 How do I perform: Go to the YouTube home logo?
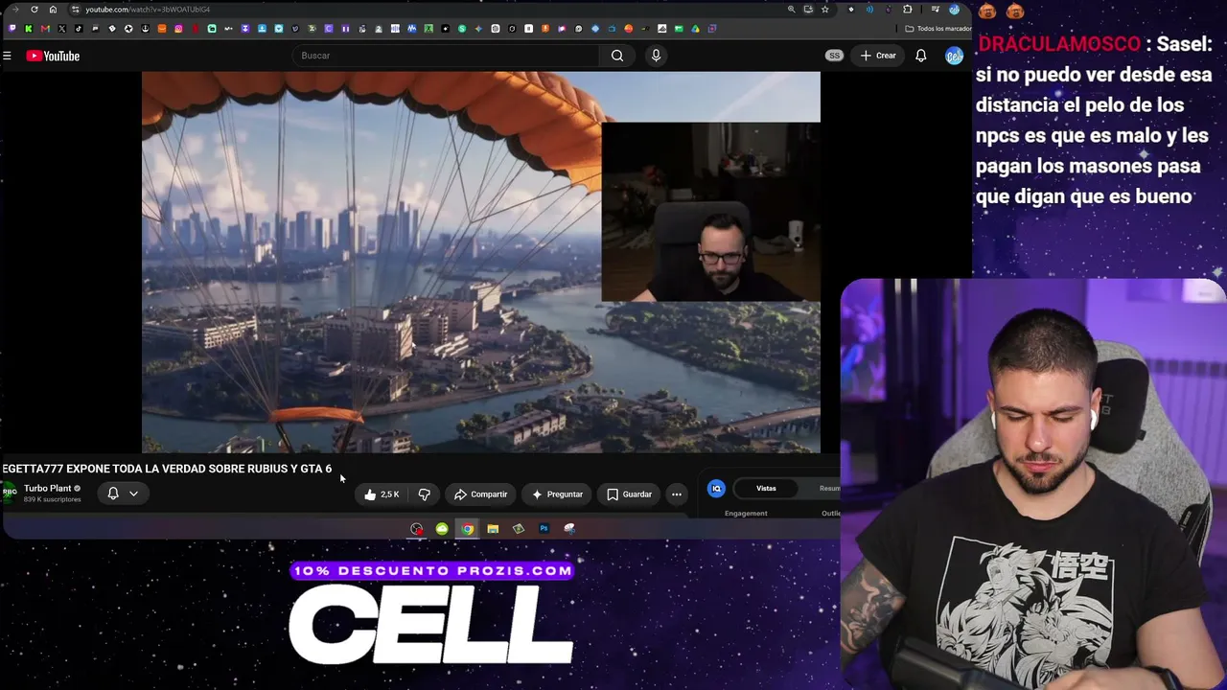53,56
